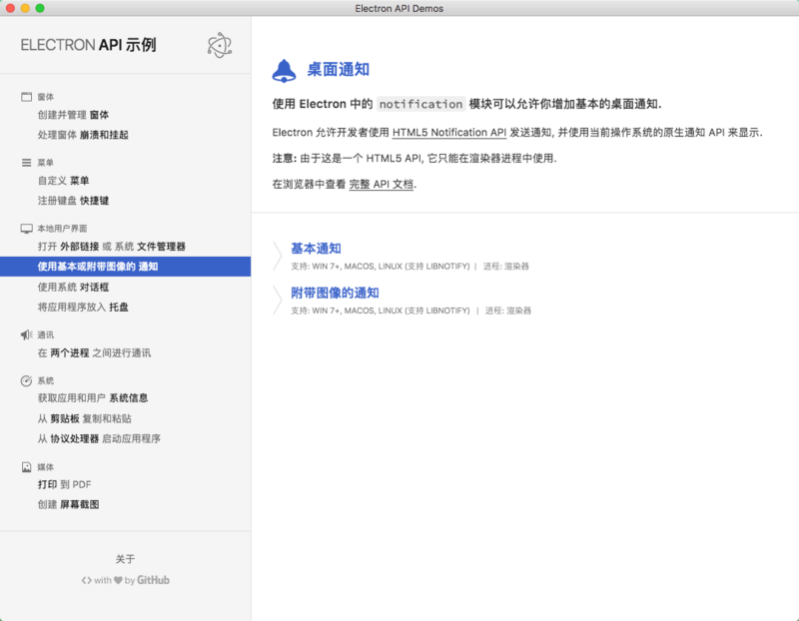Click the 基本通知 heading
Screen dimensions: 799x621
(316, 248)
